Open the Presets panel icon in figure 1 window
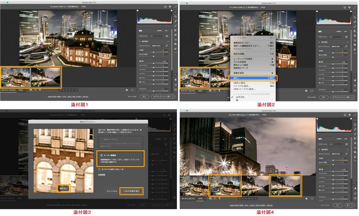Viewport: 359px width, 216px height. [x=175, y=48]
